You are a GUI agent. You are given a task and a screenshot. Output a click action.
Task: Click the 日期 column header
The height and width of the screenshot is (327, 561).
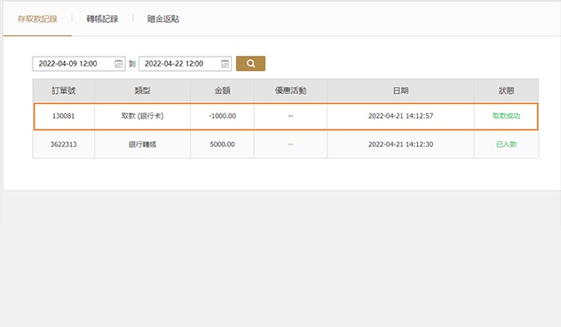tap(400, 90)
